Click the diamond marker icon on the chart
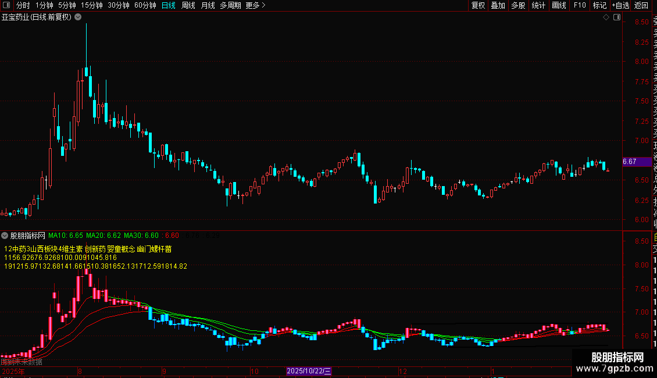This screenshot has height=378, width=657. [x=606, y=17]
